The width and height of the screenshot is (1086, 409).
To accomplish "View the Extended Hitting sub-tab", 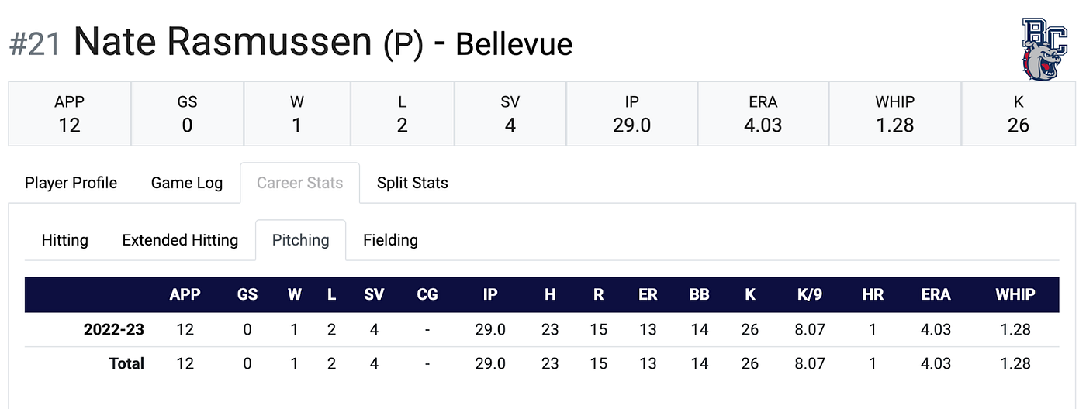I will click(x=180, y=240).
